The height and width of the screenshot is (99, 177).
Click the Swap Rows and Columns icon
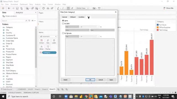point(44,8)
